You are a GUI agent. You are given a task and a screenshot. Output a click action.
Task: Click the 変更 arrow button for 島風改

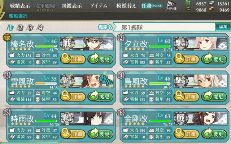pos(214,96)
